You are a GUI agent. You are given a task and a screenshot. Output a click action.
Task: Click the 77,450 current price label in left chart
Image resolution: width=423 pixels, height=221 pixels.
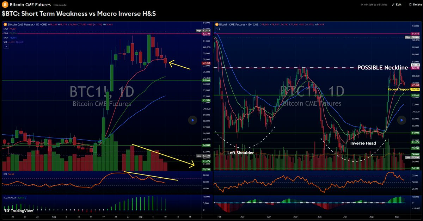coord(206,63)
